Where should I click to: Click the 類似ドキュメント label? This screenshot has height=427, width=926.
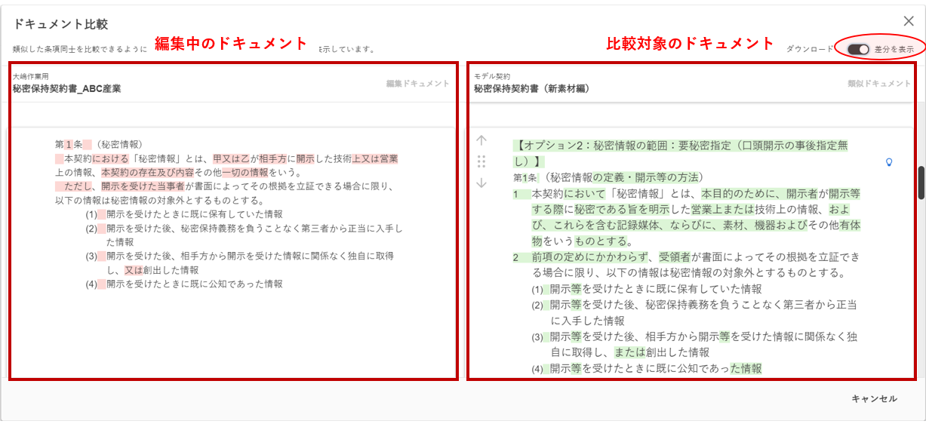coord(879,84)
